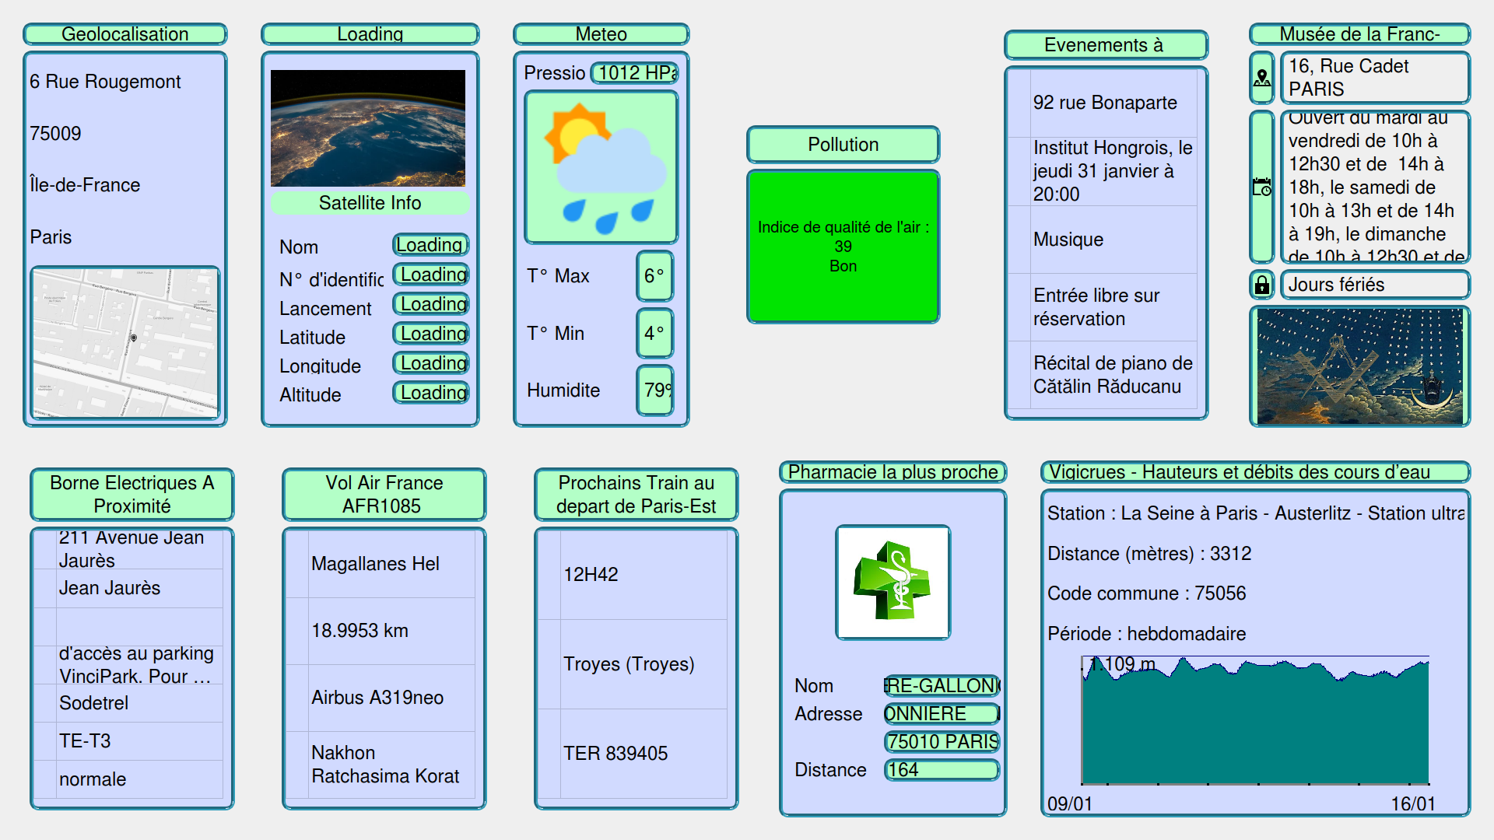Click the satellite Nom value field
Image resolution: width=1494 pixels, height=840 pixels.
(x=430, y=245)
